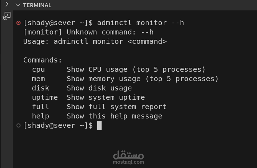The image size is (257, 168).
Task: Click the full command entry
Action: coord(41,107)
